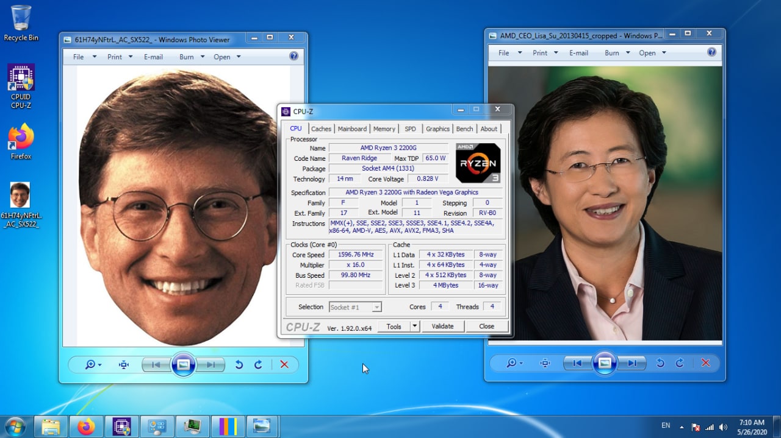Open Burn menu in left Photo Viewer
Viewport: 781px width, 438px height.
click(x=192, y=57)
